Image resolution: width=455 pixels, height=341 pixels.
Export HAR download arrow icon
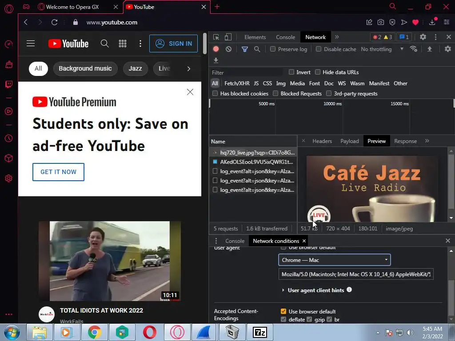(x=216, y=60)
